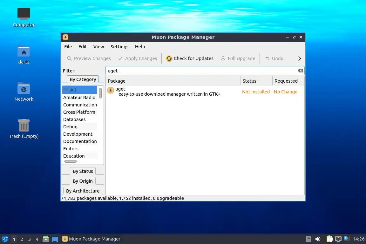This screenshot has height=244, width=366.
Task: Click the Undo arrow icon
Action: (x=267, y=58)
